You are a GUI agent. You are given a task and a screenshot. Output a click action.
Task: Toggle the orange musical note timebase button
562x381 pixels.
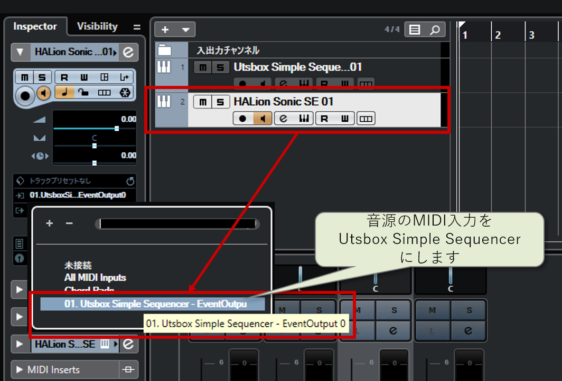coord(64,92)
